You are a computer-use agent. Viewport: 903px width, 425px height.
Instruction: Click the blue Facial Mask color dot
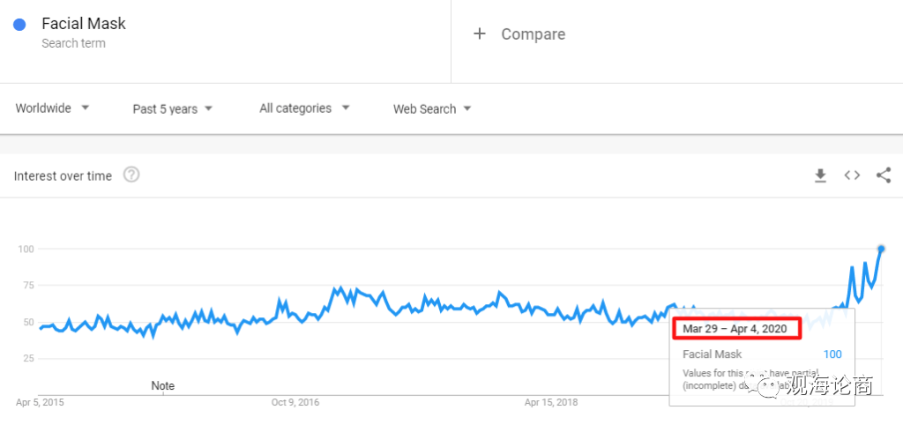19,25
